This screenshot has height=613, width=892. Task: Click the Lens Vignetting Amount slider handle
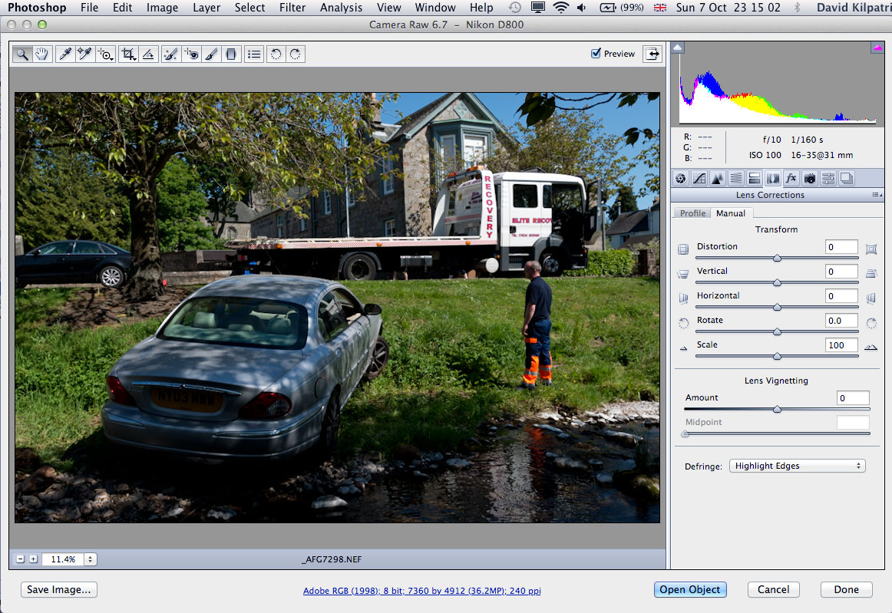click(x=777, y=410)
